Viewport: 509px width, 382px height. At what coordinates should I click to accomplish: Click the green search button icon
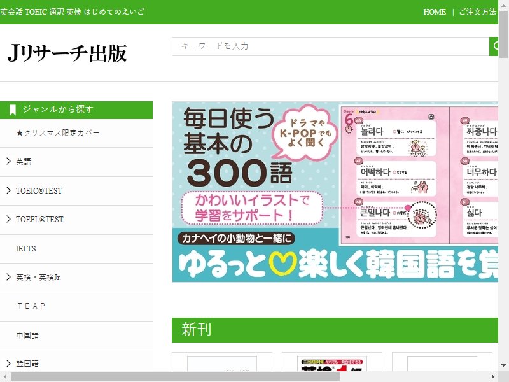[x=494, y=46]
